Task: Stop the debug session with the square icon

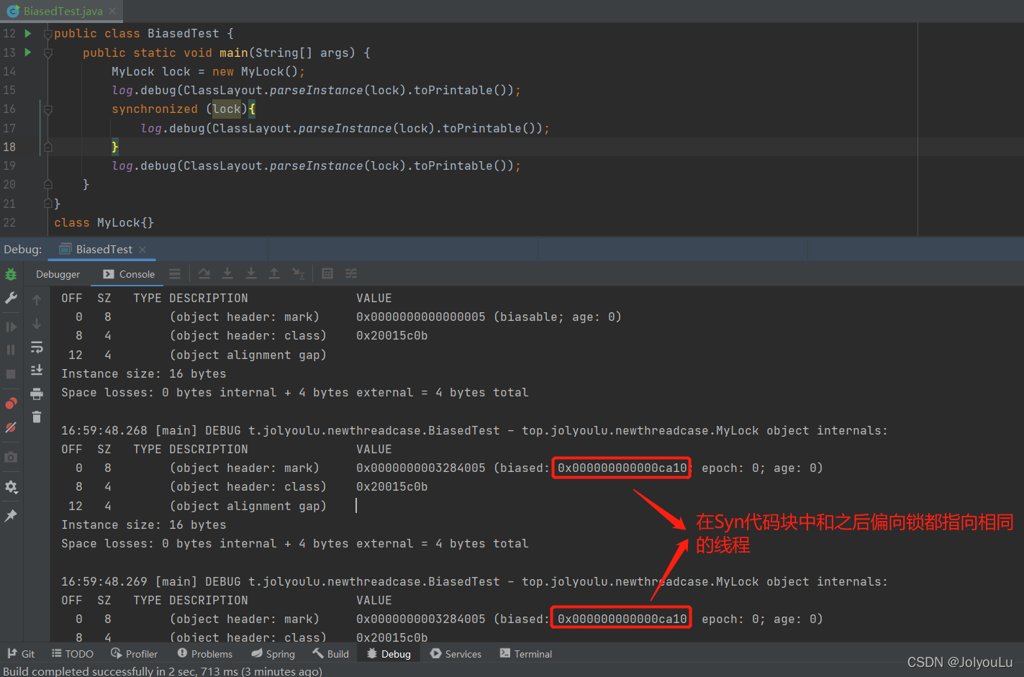Action: [x=11, y=374]
